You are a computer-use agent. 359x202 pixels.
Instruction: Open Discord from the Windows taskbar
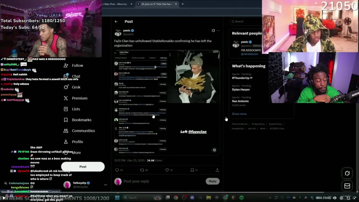192,198
